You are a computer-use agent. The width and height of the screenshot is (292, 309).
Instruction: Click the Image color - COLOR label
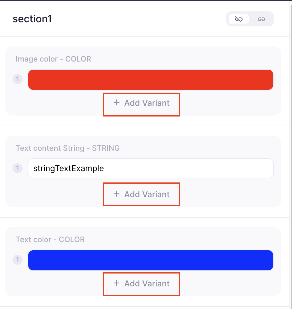[x=53, y=59]
